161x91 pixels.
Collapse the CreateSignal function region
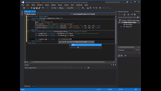pos(27,31)
